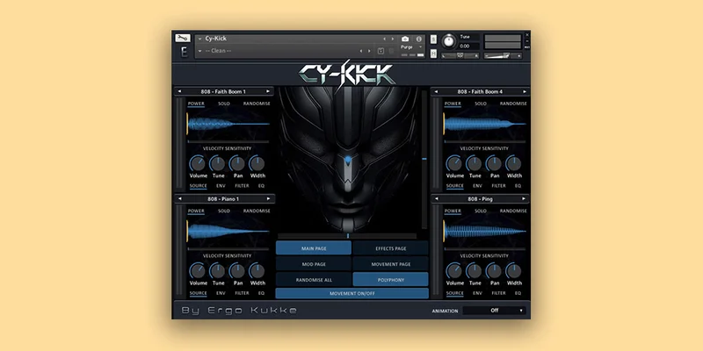Previous sample arrow for 808 - Faith Boom 4

point(436,91)
